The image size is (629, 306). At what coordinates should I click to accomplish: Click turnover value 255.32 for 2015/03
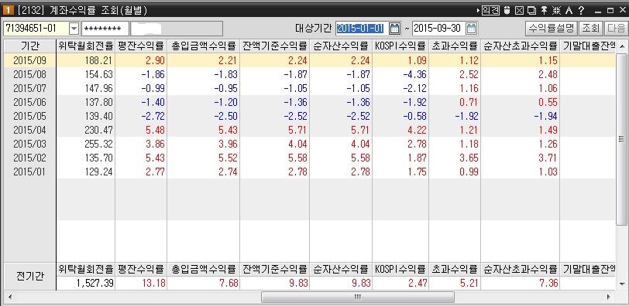98,144
